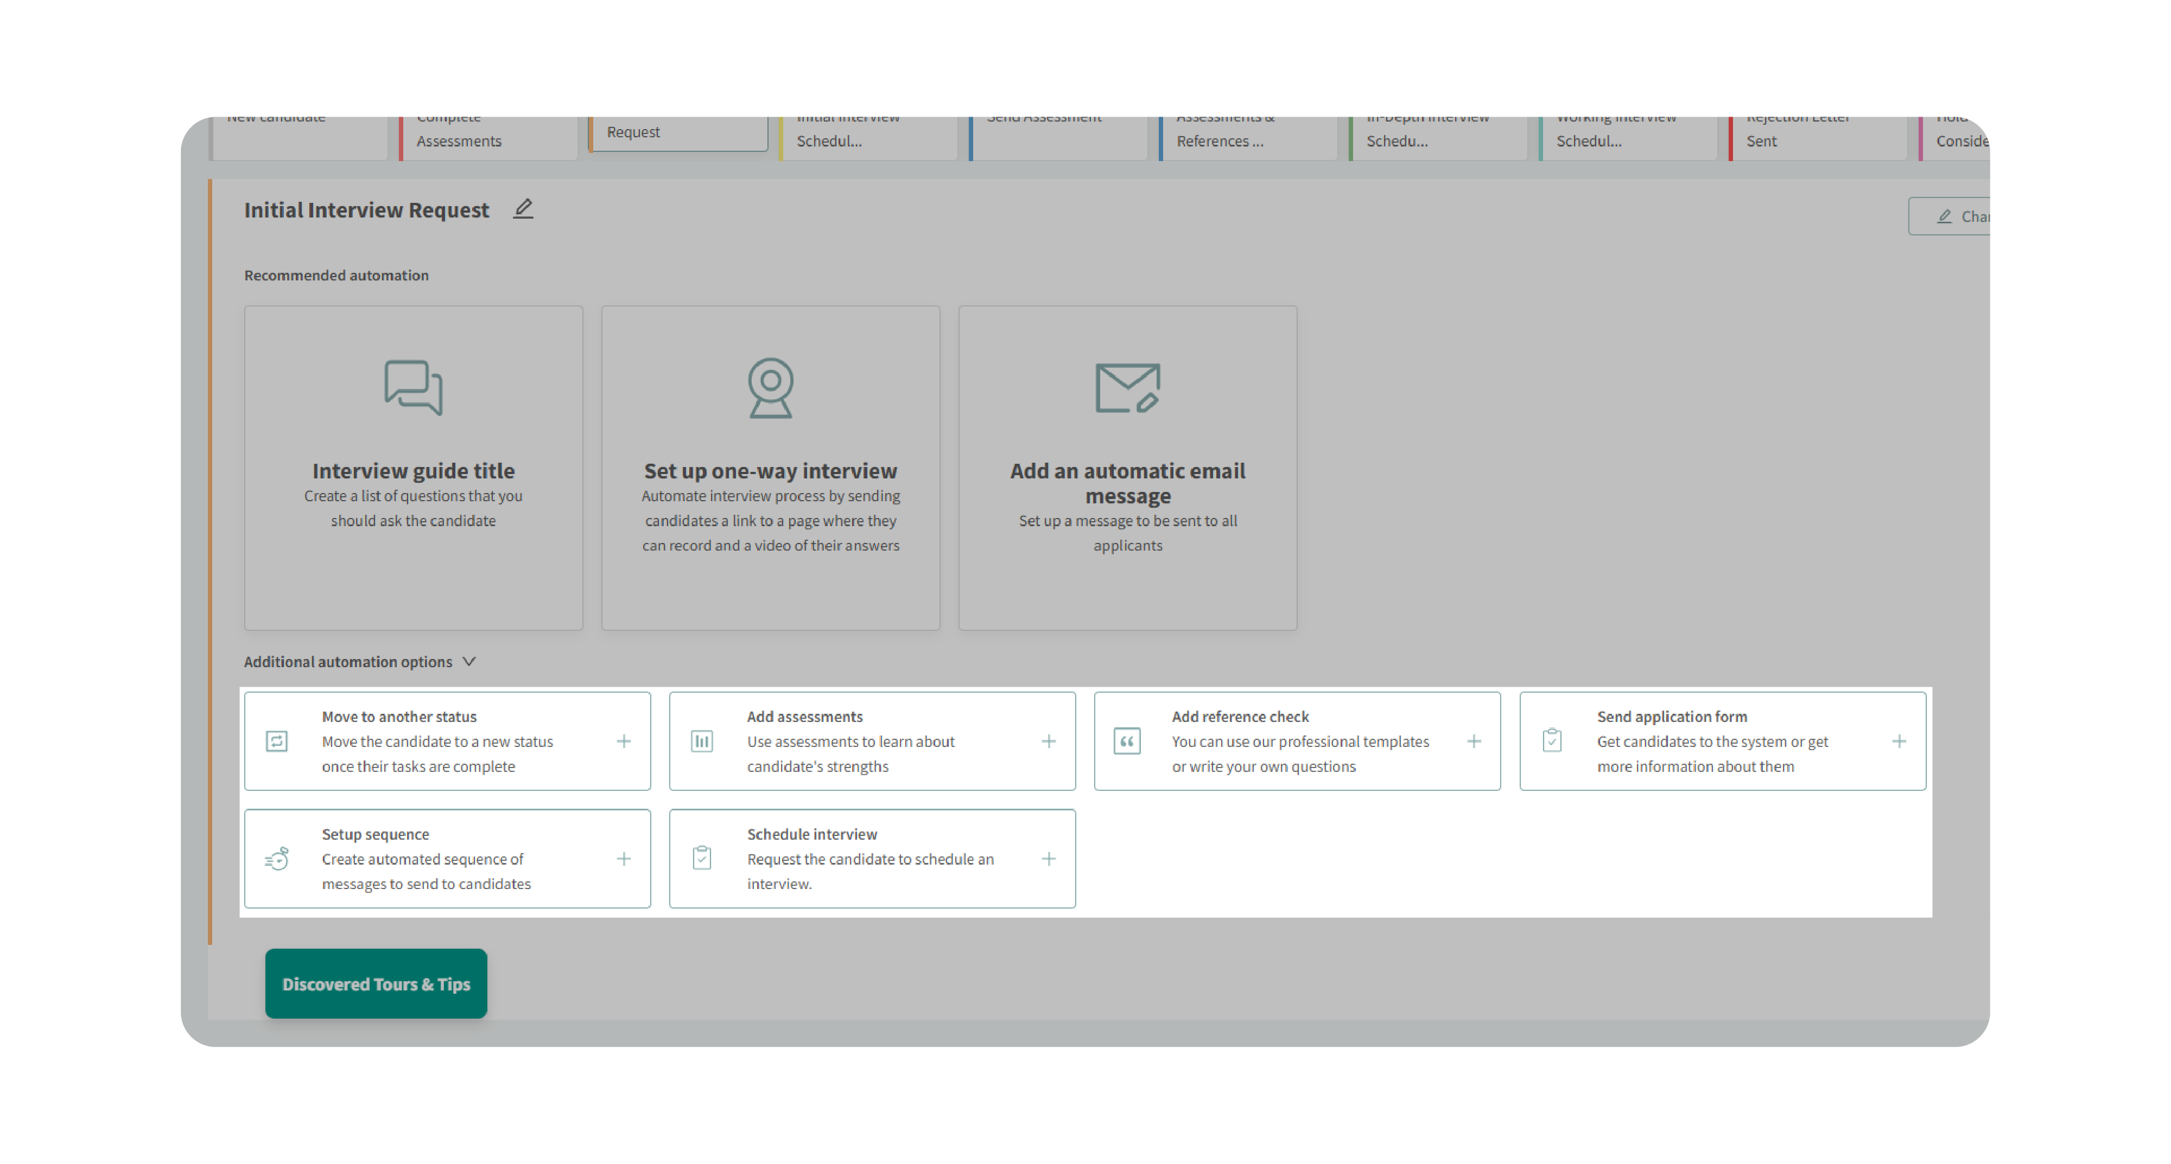Click plus icon on Move to another status
The width and height of the screenshot is (2171, 1164).
(623, 741)
